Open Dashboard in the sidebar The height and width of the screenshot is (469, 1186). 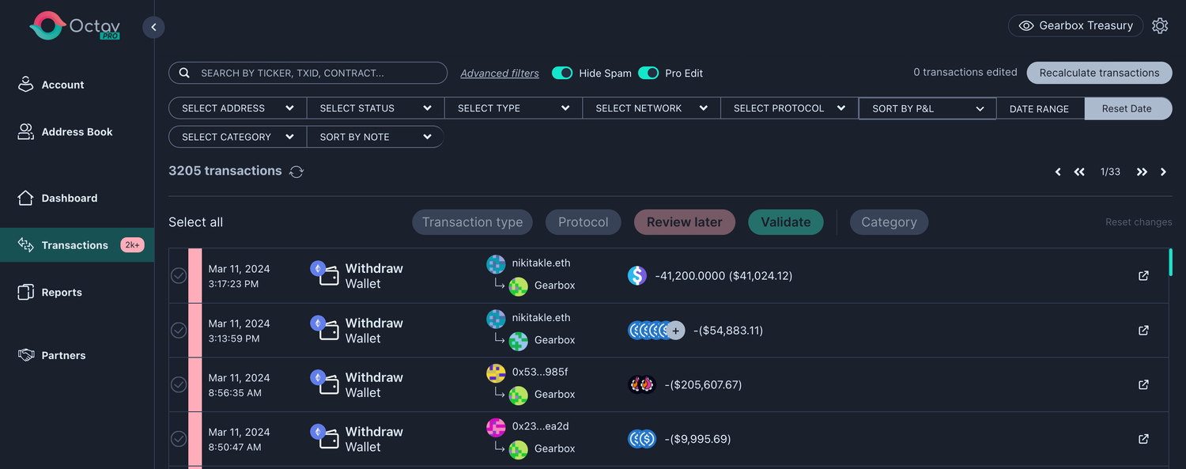click(x=69, y=198)
